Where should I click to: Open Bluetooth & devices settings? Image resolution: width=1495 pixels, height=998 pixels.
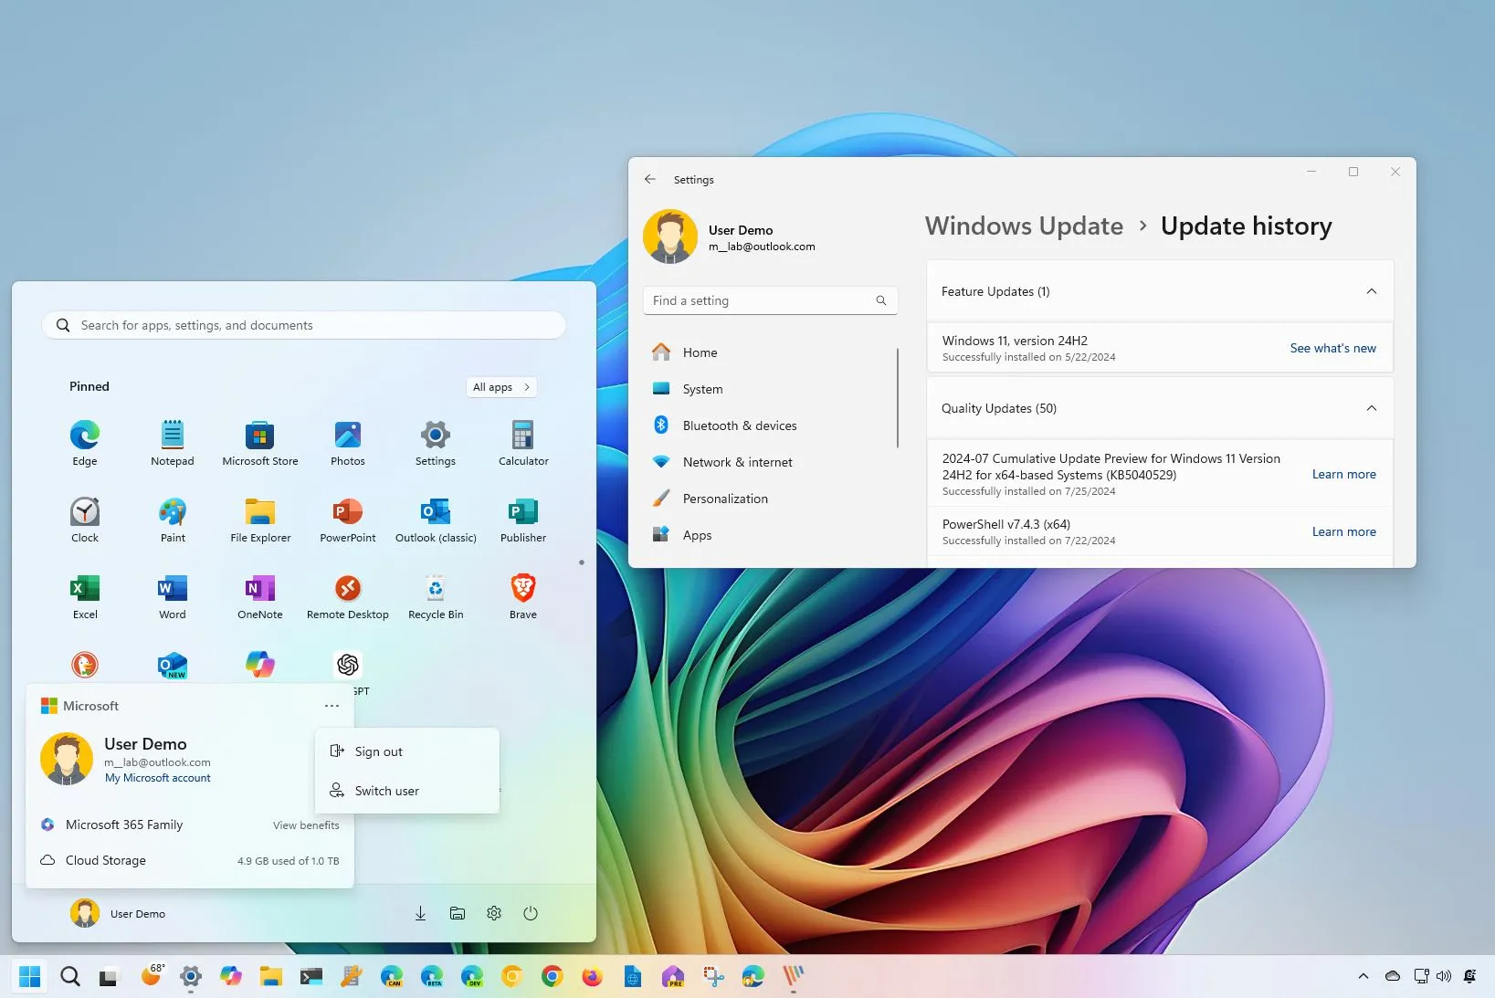pos(739,425)
